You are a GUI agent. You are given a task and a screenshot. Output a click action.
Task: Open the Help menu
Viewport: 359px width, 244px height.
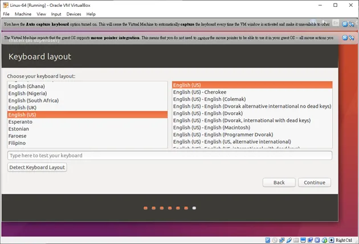click(x=91, y=14)
